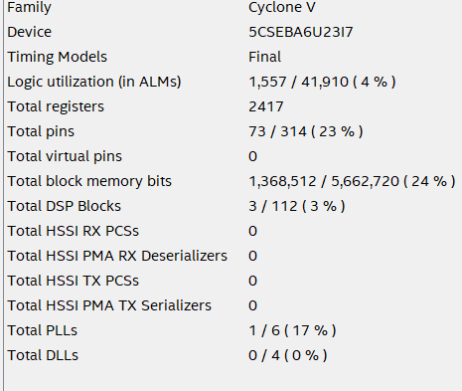Click the Total DLLs row label
The height and width of the screenshot is (391, 462).
click(x=43, y=355)
